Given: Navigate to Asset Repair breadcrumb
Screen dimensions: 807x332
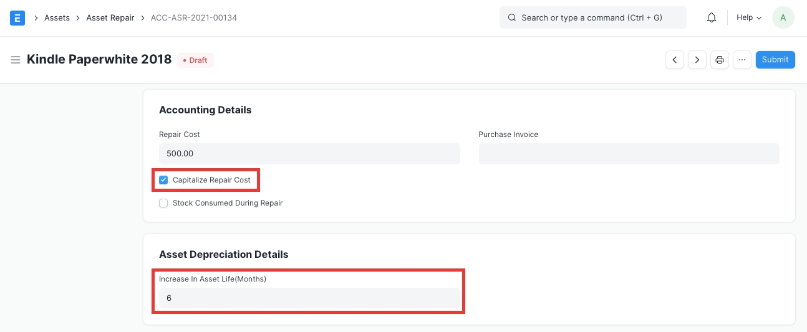Looking at the screenshot, I should click(110, 18).
